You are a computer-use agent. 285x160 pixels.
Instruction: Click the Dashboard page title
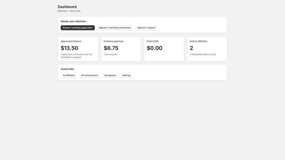[x=67, y=7]
